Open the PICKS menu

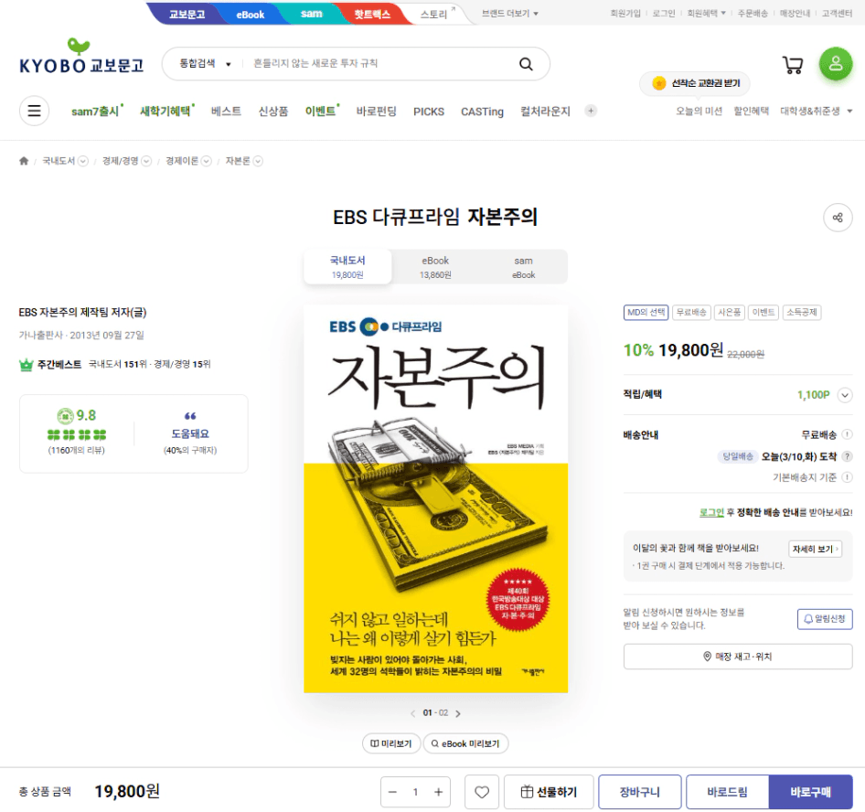pyautogui.click(x=429, y=112)
